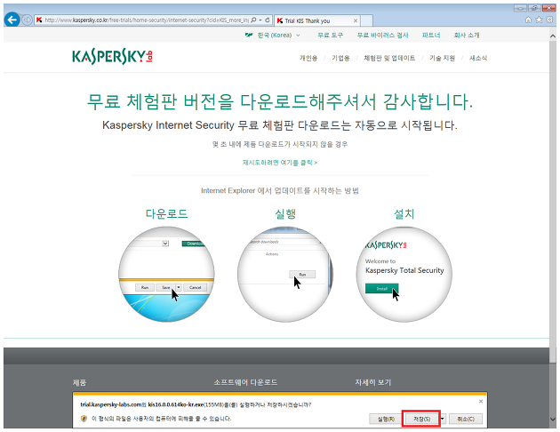560x432 pixels.
Task: Click the 저장(S) save button
Action: 421,419
